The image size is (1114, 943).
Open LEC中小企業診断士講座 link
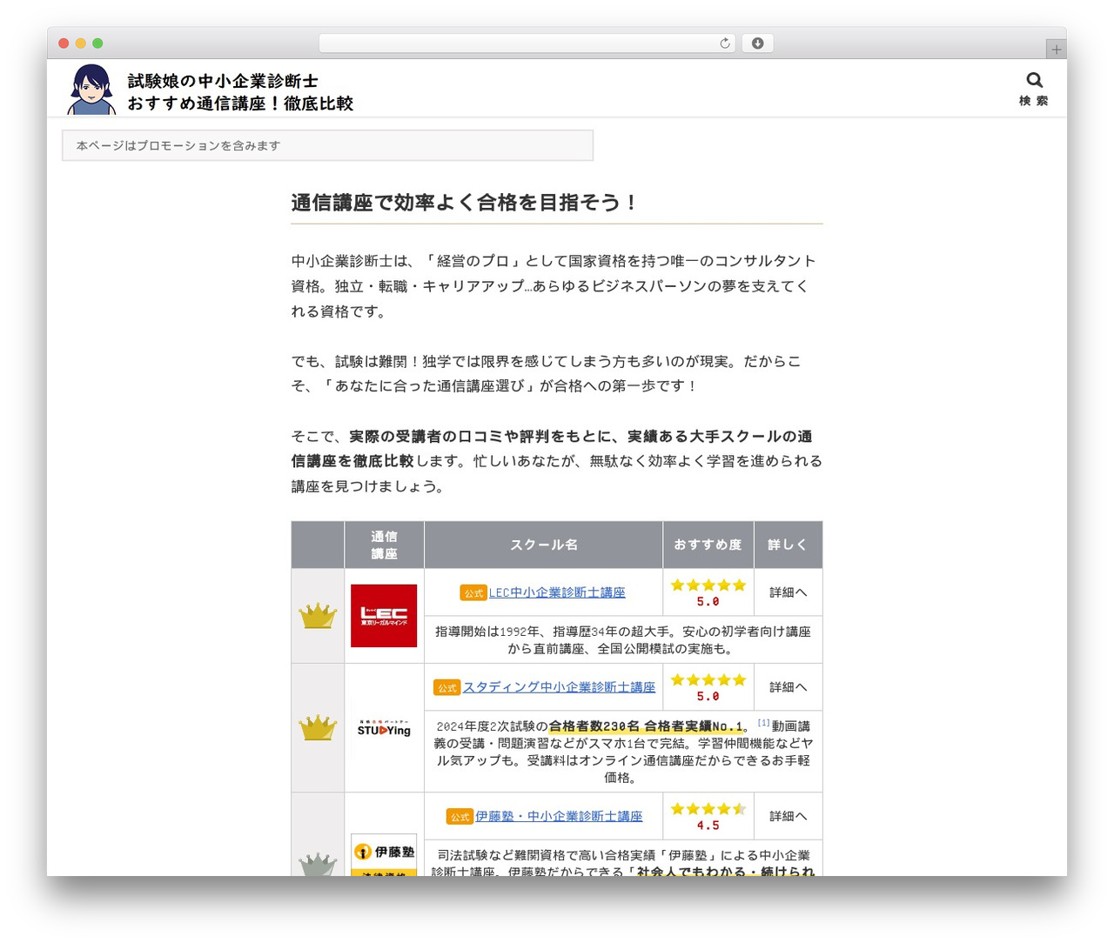(x=557, y=592)
